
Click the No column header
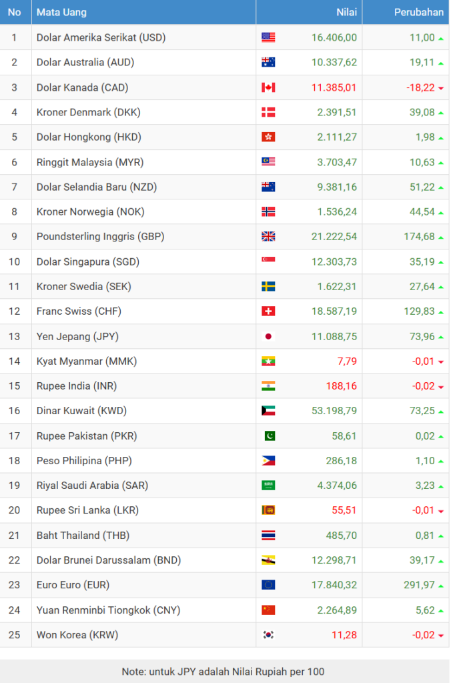click(x=15, y=12)
